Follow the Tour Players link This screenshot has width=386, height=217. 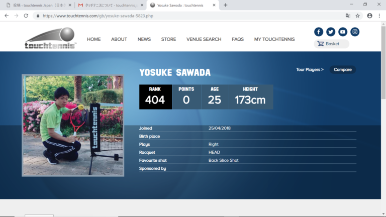coord(310,69)
